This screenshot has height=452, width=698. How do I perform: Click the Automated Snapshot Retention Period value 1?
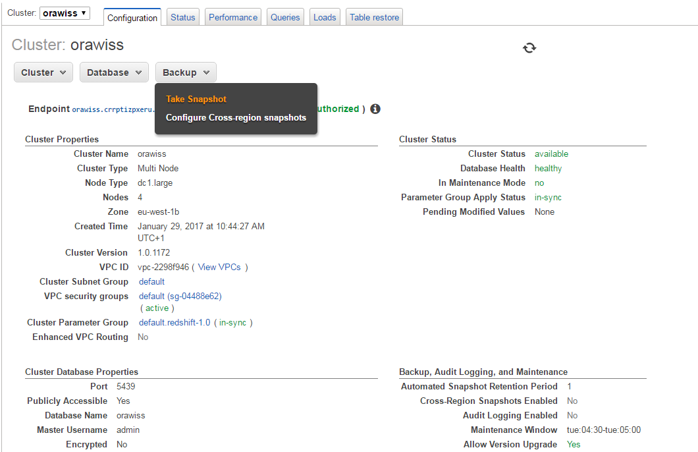[x=570, y=387]
